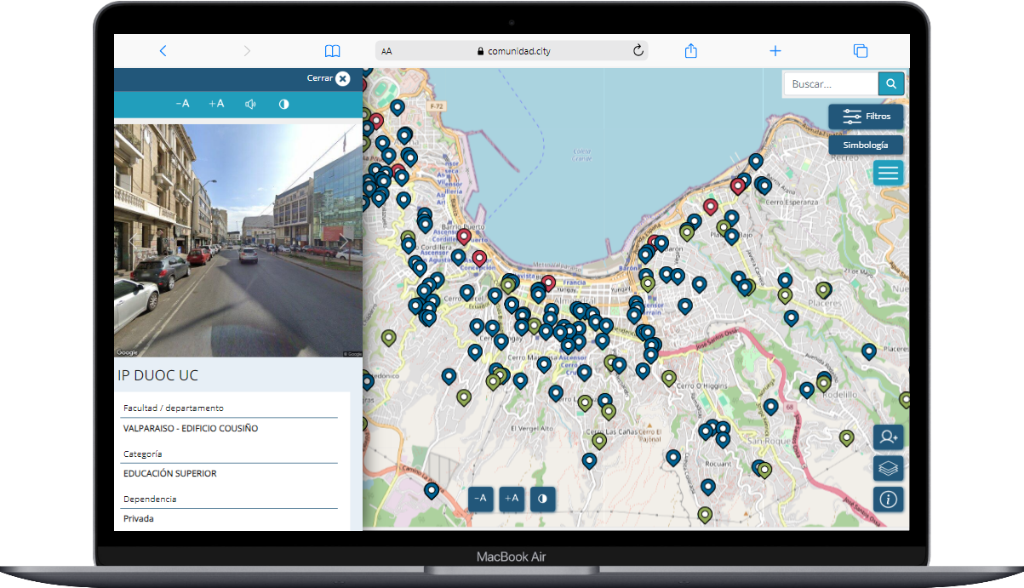Activate the panel speaker audio icon
The height and width of the screenshot is (588, 1024).
(250, 104)
